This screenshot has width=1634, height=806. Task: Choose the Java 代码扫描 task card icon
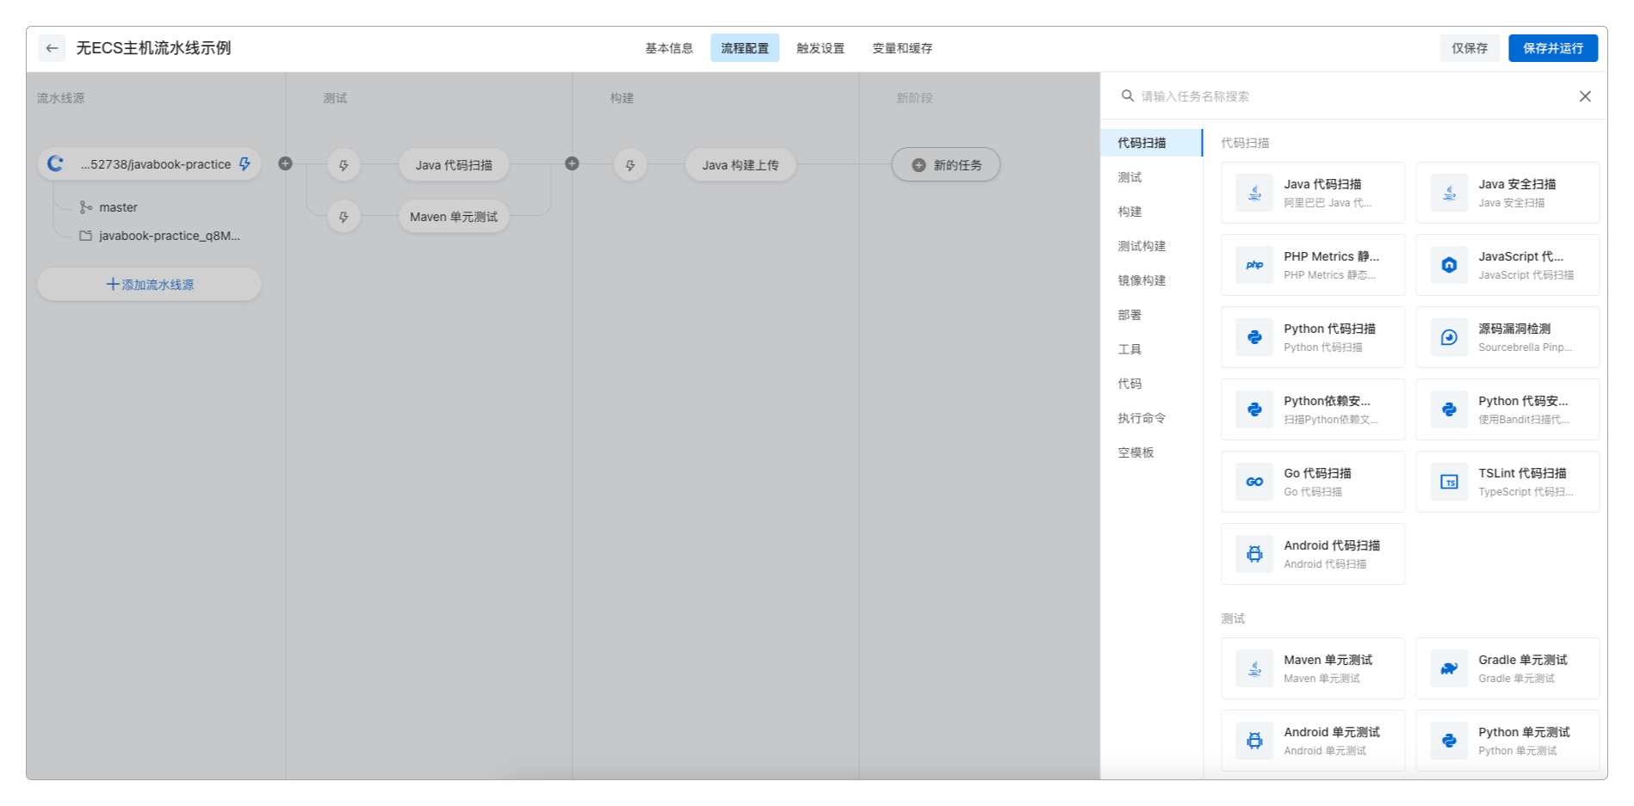[1254, 193]
